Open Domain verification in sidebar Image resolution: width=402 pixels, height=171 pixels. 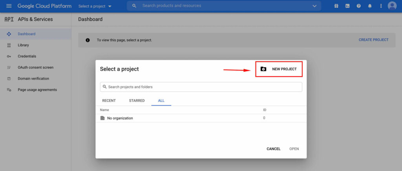click(33, 78)
